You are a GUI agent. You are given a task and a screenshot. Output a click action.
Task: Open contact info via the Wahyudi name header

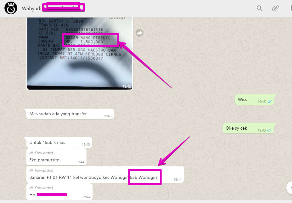[x=29, y=9]
